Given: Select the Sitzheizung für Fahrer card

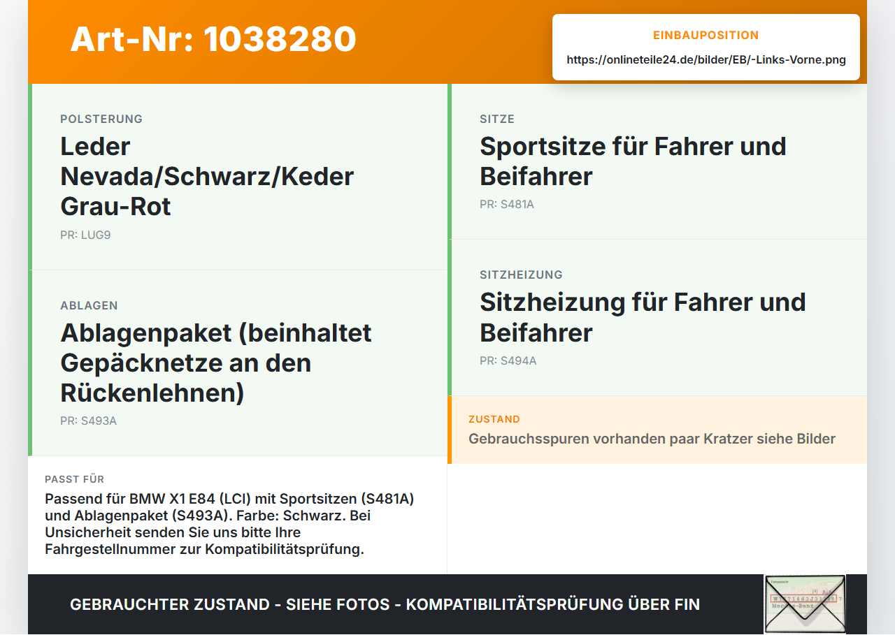Looking at the screenshot, I should point(657,318).
